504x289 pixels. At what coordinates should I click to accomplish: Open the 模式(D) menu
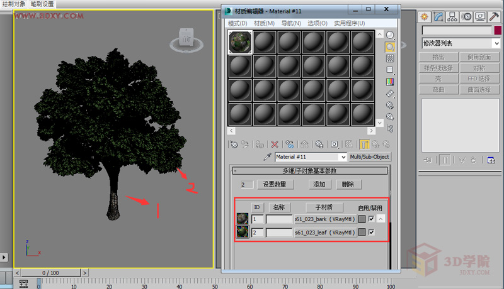(x=238, y=23)
